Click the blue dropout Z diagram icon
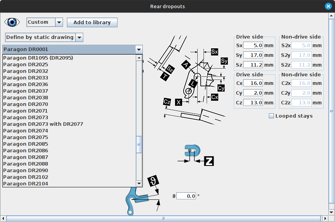This screenshot has height=222, width=335. pos(192,152)
